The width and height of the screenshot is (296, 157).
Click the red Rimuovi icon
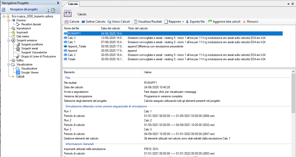point(244,22)
